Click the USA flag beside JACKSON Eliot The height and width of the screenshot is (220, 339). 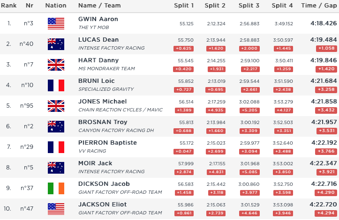click(x=56, y=209)
